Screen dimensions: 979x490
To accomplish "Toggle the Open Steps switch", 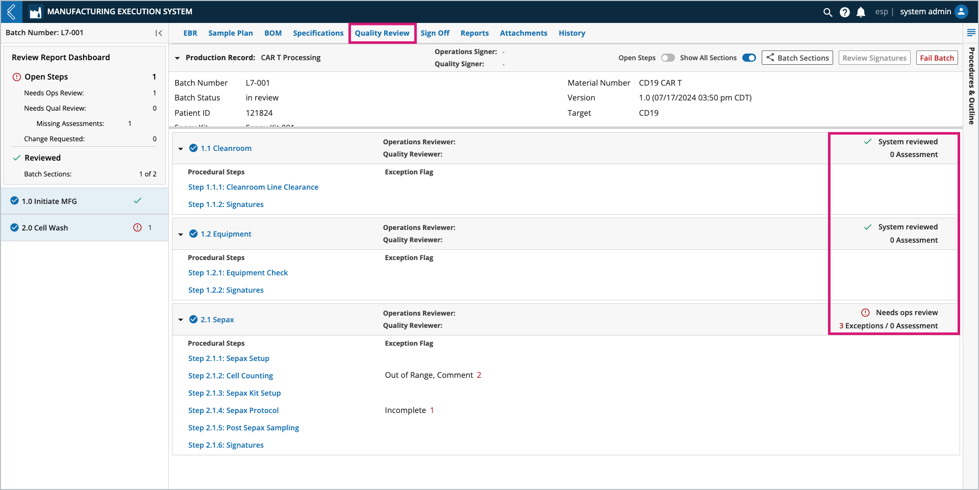I will 668,58.
